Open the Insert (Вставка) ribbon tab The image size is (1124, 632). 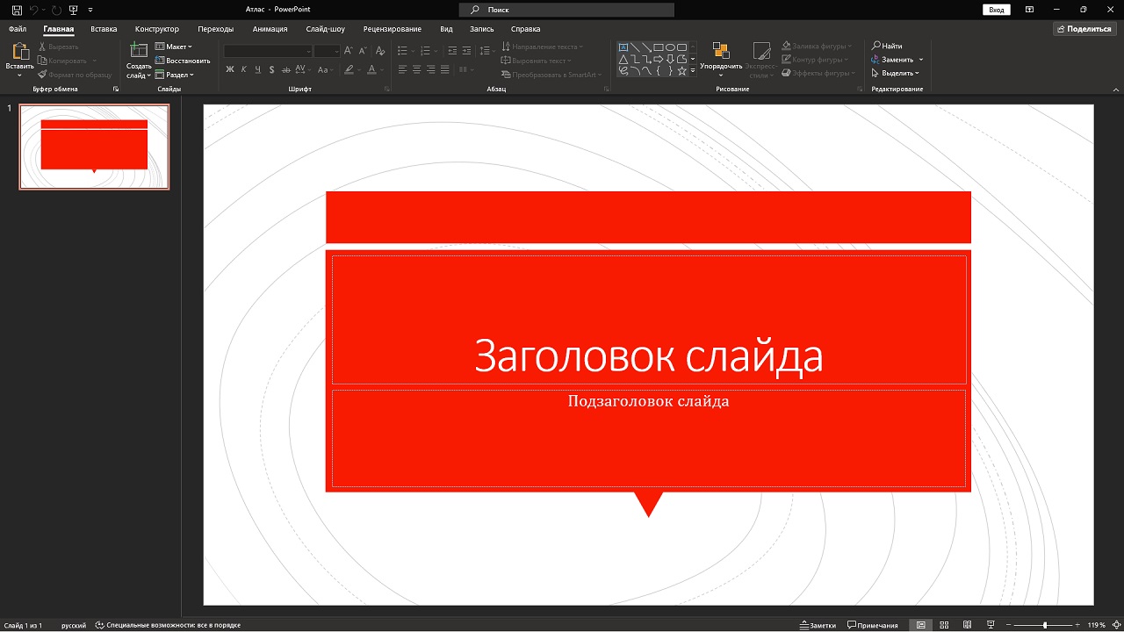pyautogui.click(x=104, y=29)
